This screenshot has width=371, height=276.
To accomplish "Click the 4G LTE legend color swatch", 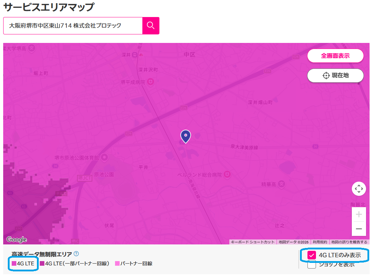I will 14,264.
